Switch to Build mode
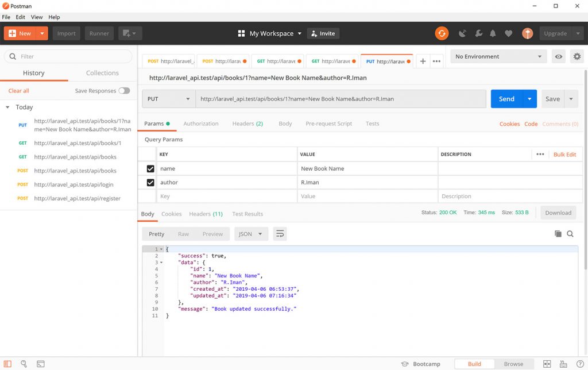Image resolution: width=588 pixels, height=370 pixels. [474, 364]
